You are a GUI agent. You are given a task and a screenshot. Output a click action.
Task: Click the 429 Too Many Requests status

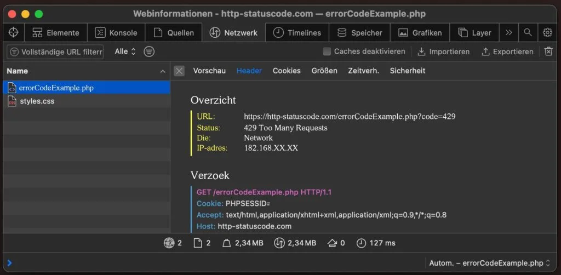285,128
